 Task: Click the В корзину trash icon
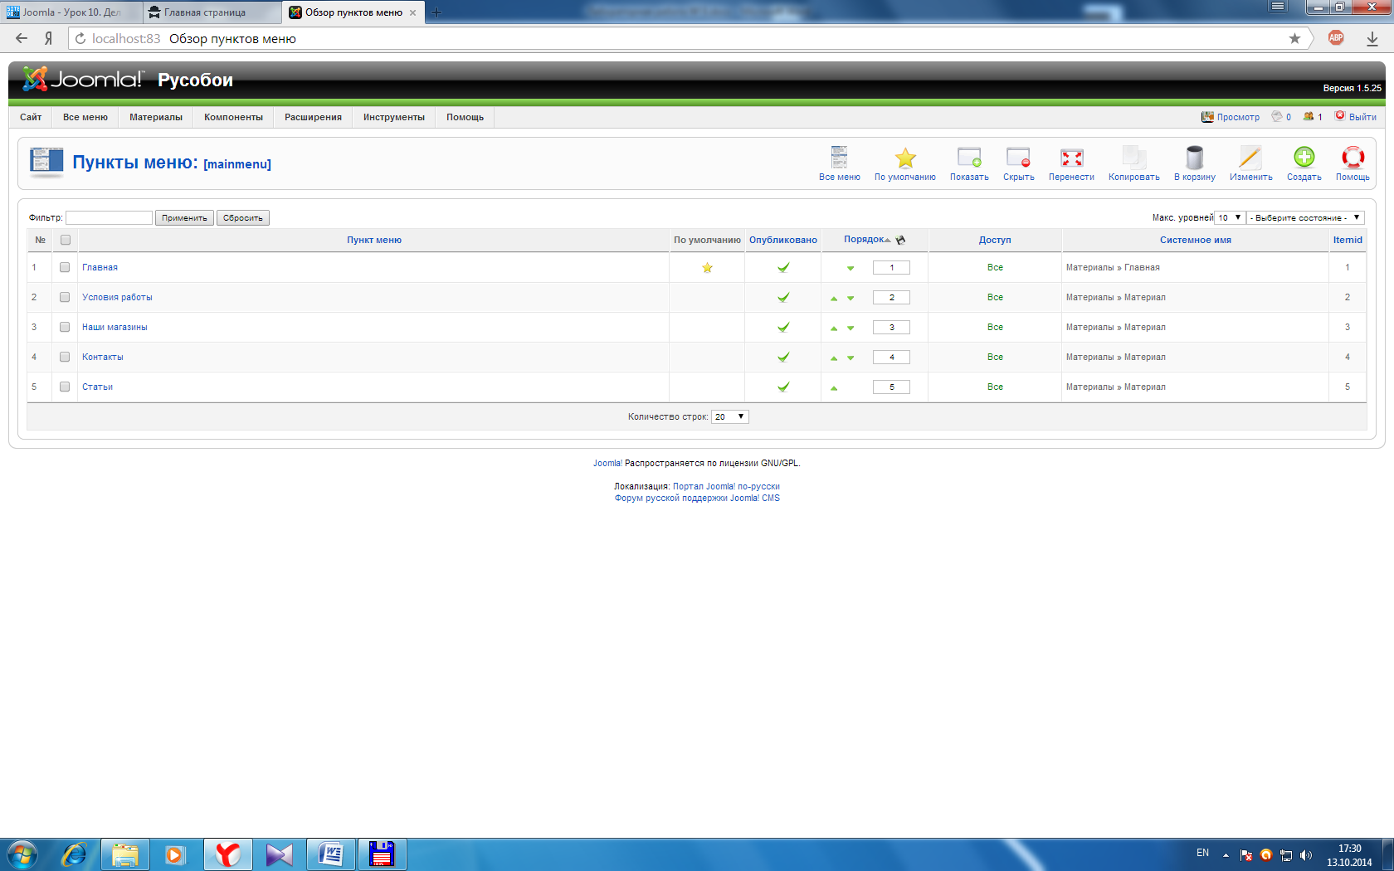pyautogui.click(x=1194, y=163)
